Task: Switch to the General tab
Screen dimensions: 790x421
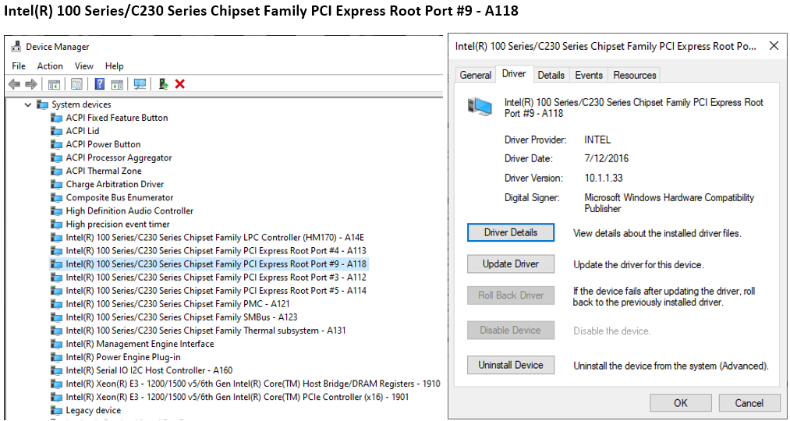Action: click(476, 75)
